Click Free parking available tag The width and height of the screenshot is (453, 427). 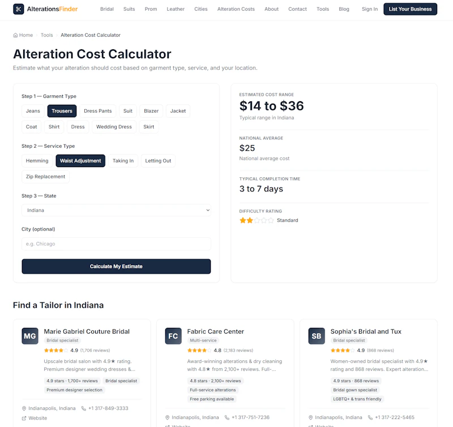click(212, 399)
